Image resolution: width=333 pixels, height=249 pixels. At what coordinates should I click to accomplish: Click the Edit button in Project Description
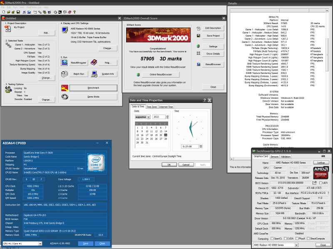coord(47,33)
